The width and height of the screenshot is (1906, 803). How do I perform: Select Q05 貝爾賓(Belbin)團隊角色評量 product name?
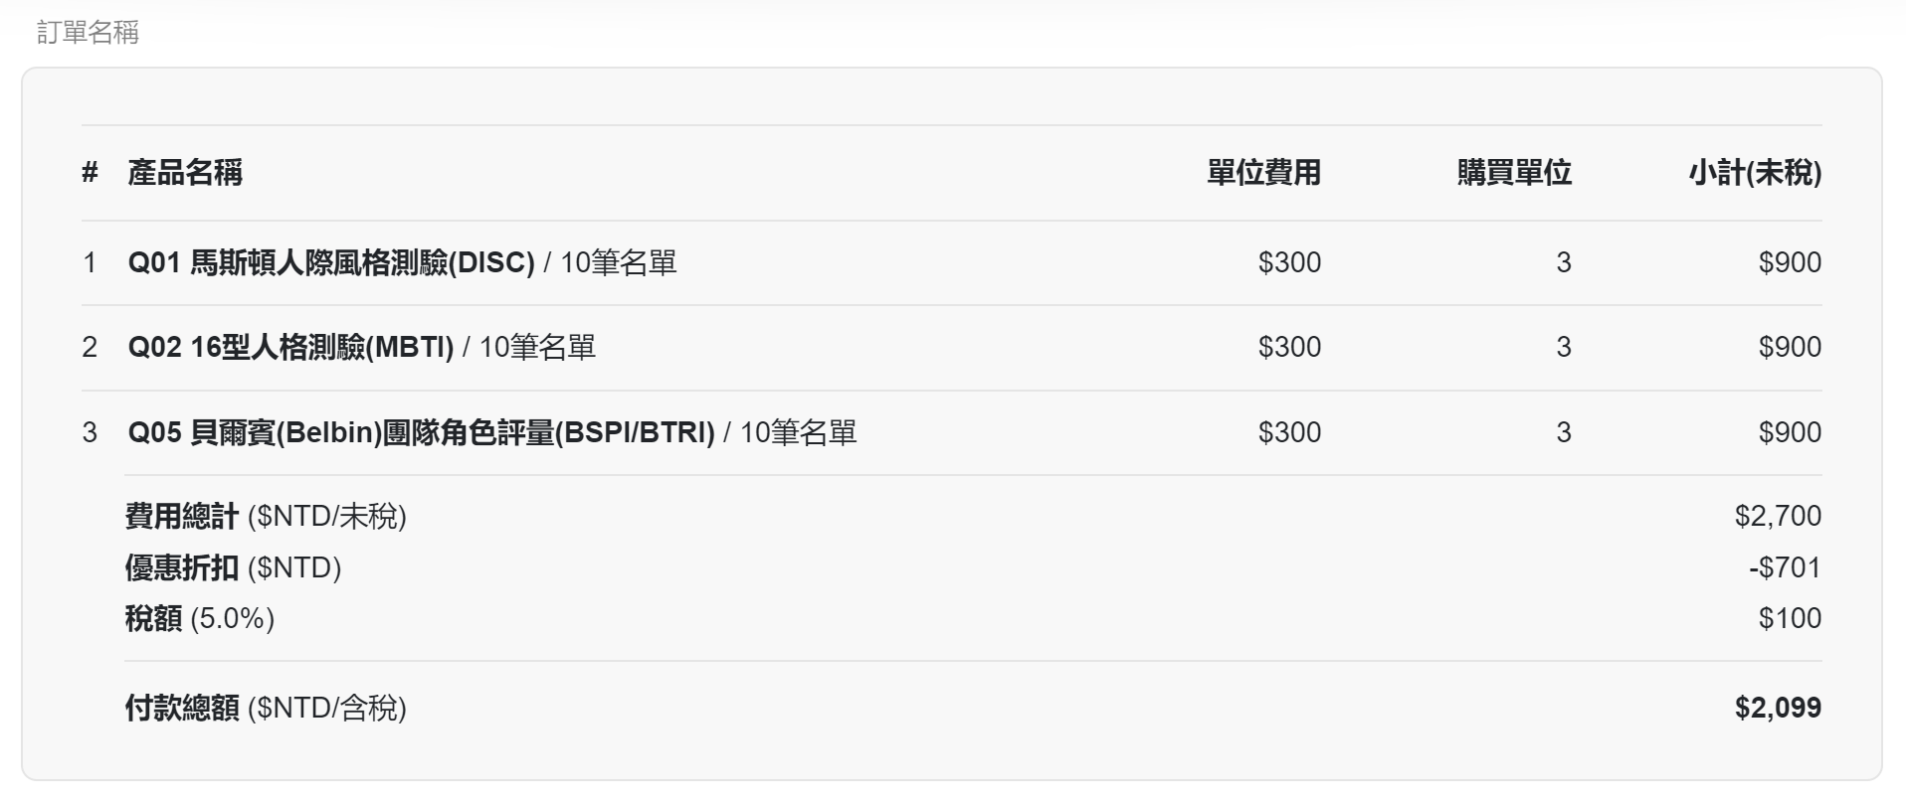(421, 432)
